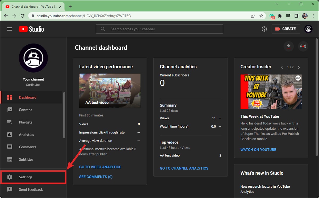
Task: Open Comments in the sidebar
Action: (31, 147)
